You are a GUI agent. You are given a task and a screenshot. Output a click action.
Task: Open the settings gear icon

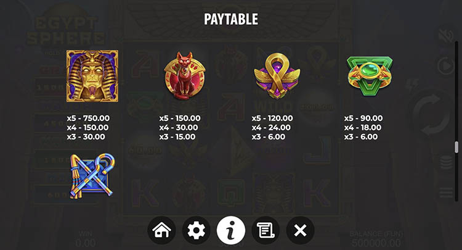click(197, 230)
